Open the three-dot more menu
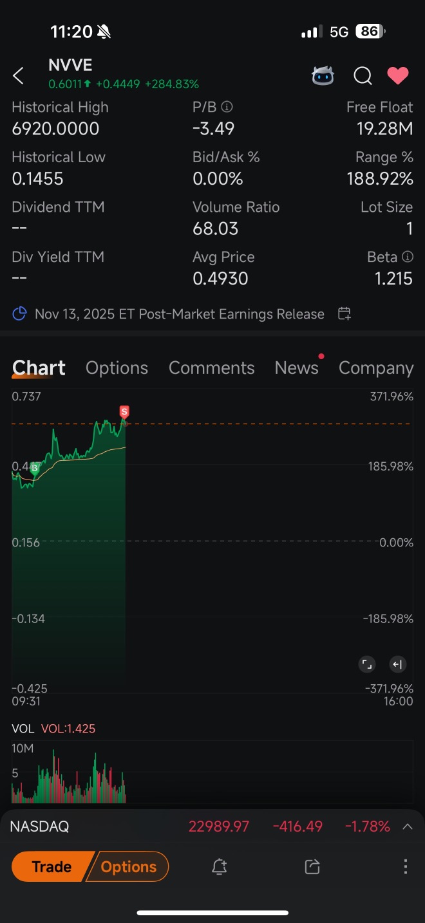The image size is (425, 923). click(405, 866)
